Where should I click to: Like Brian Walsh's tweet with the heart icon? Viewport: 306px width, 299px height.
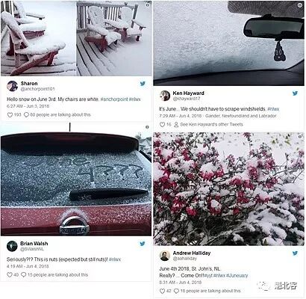(x=10, y=275)
